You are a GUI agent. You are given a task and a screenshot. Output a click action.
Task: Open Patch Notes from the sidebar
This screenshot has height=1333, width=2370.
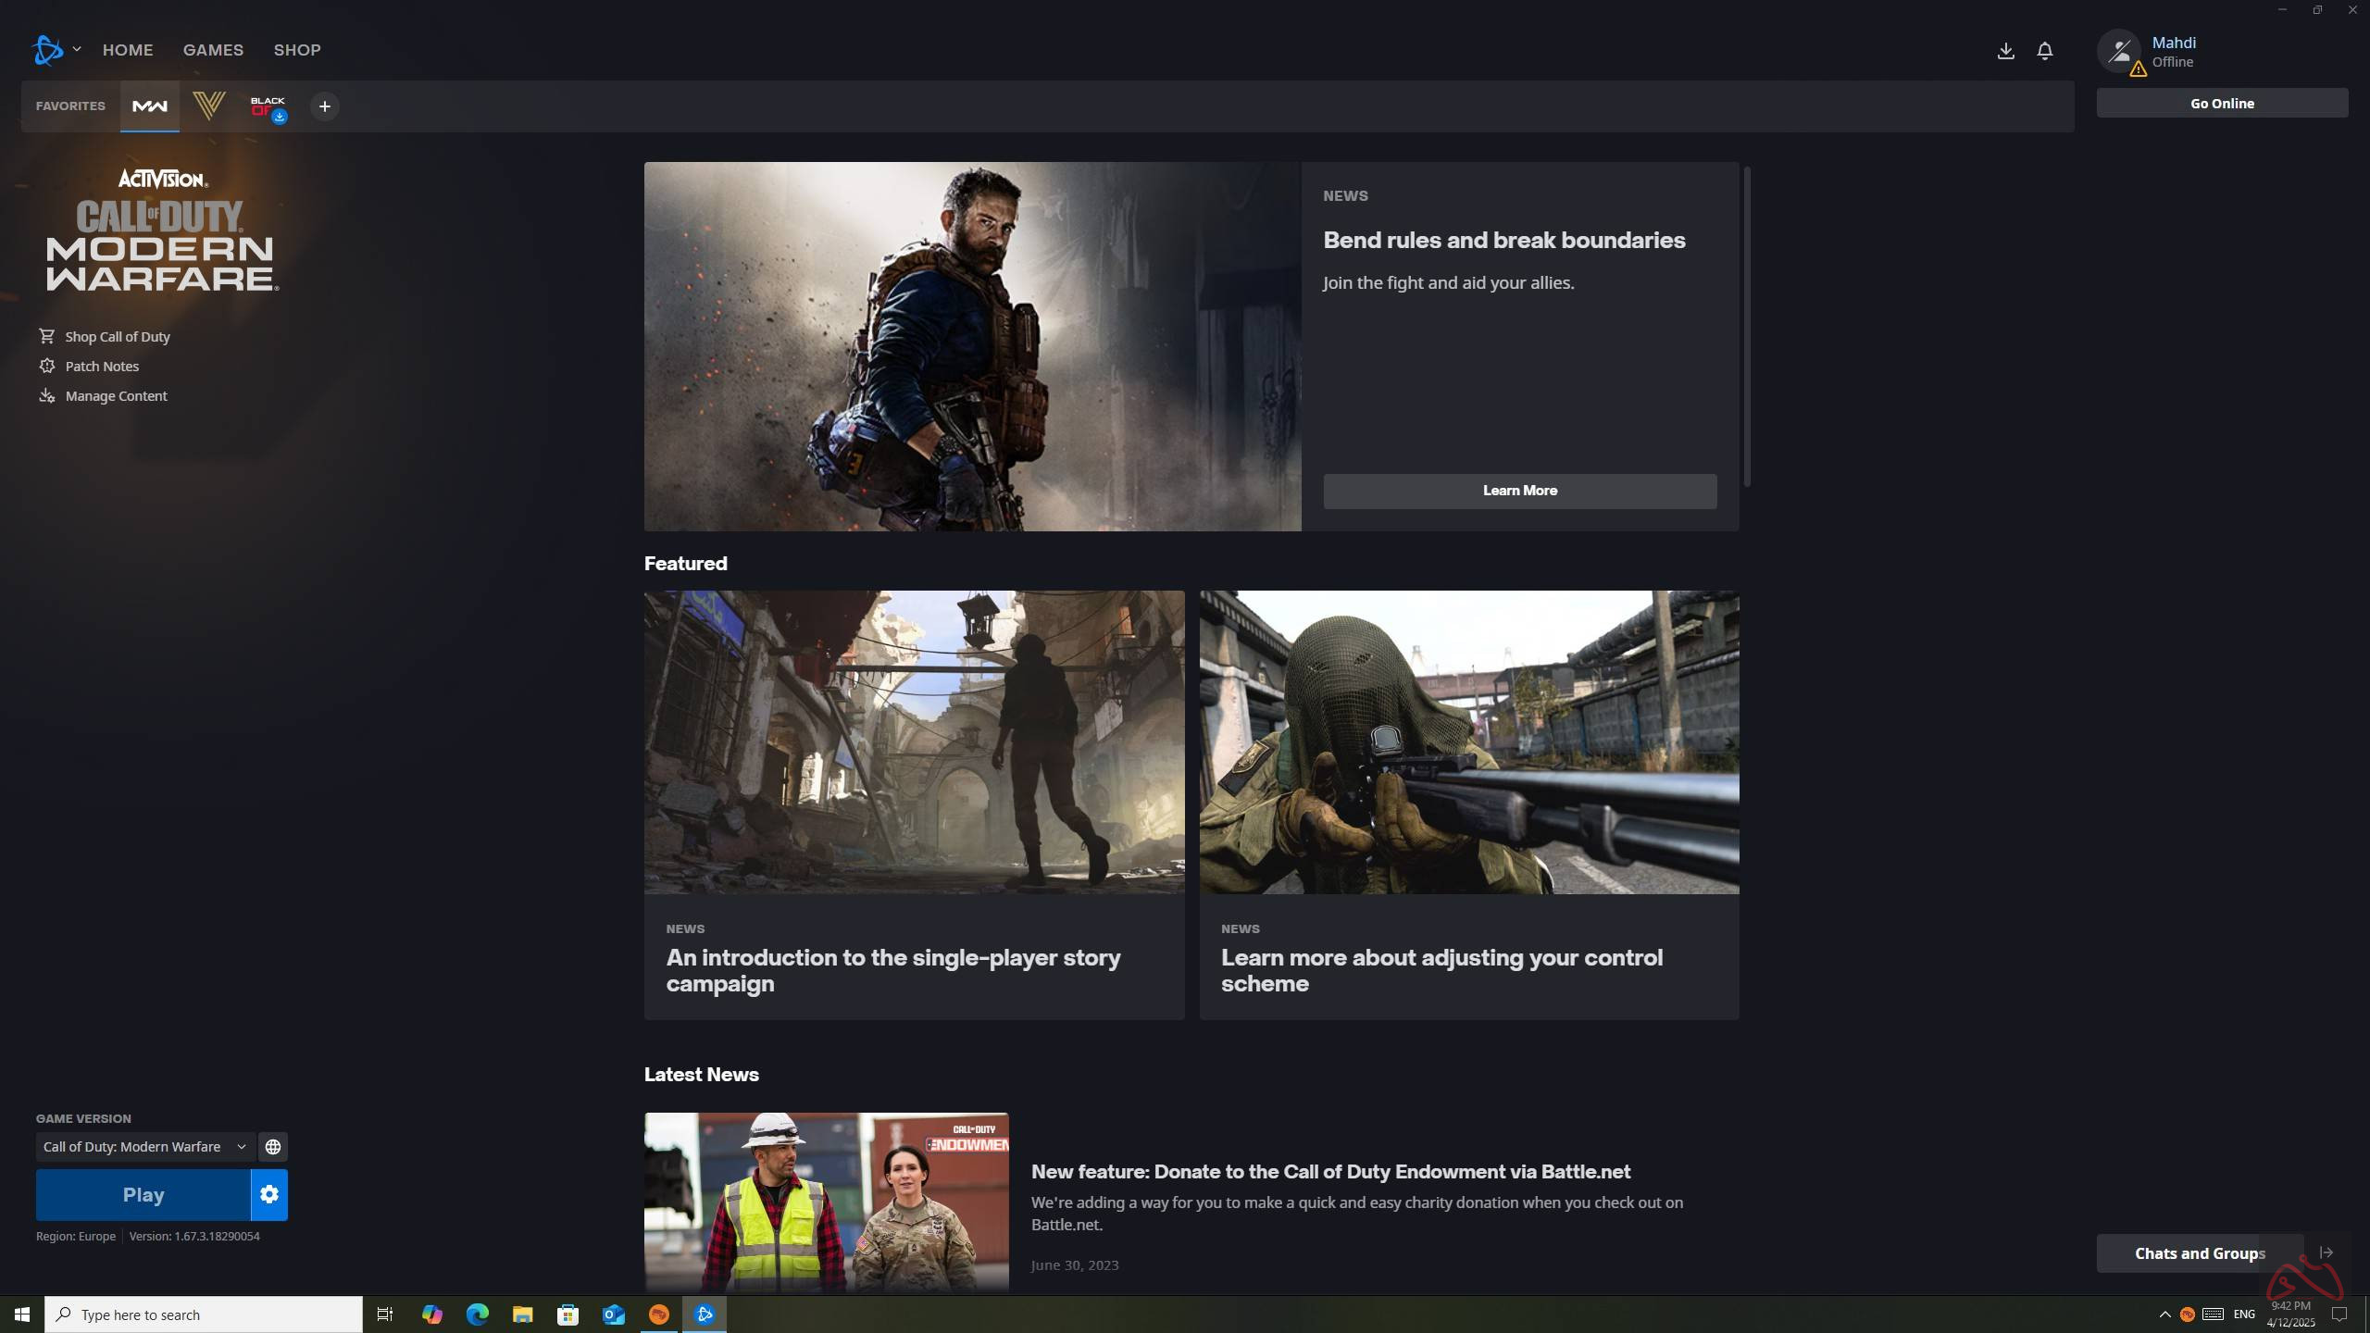(101, 366)
